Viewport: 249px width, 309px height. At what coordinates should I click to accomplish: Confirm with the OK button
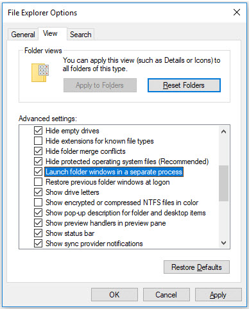click(x=114, y=295)
